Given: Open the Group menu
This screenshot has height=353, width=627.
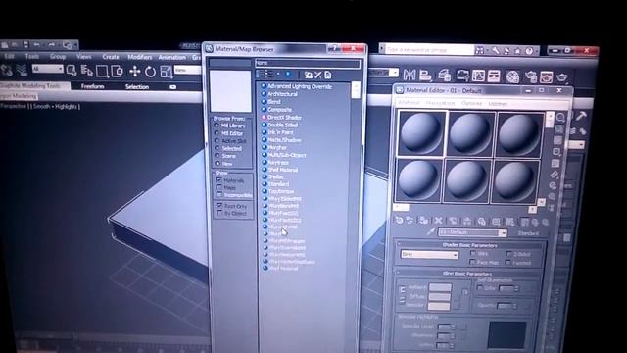Looking at the screenshot, I should 58,57.
